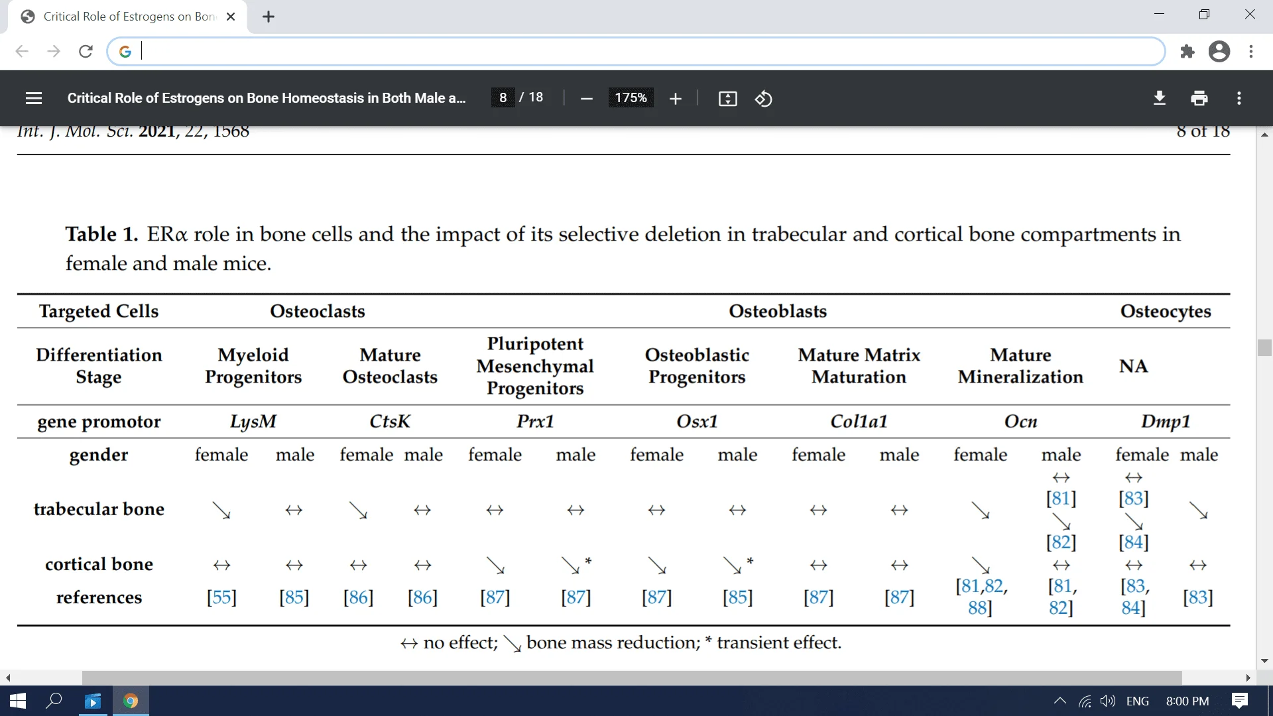Click the Chrome taskbar icon
The width and height of the screenshot is (1273, 716).
(x=131, y=701)
